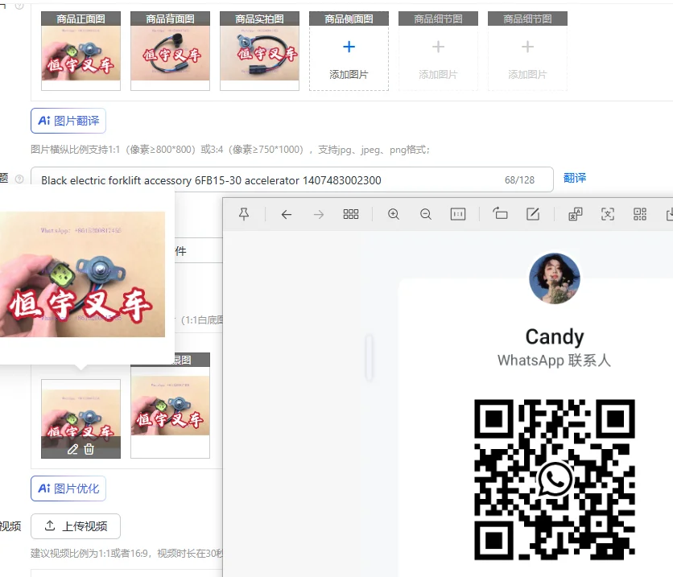673x577 pixels.
Task: Click the product title input field
Action: tap(292, 179)
